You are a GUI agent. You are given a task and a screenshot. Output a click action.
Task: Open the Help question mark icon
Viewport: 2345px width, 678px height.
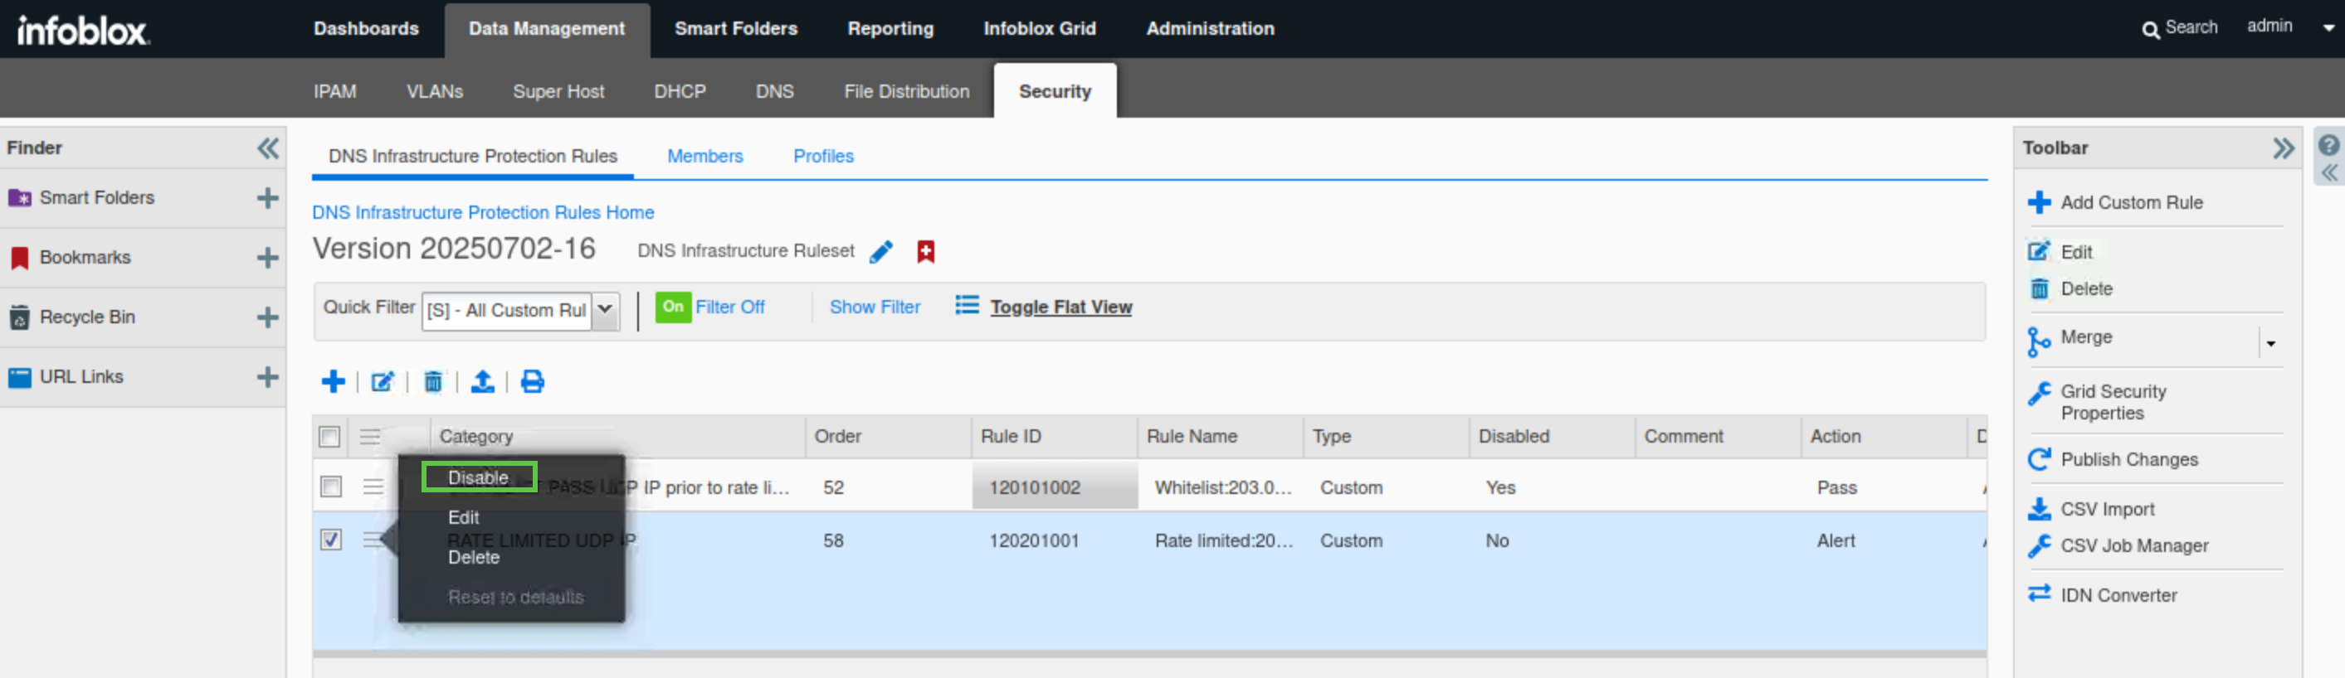pyautogui.click(x=2328, y=145)
